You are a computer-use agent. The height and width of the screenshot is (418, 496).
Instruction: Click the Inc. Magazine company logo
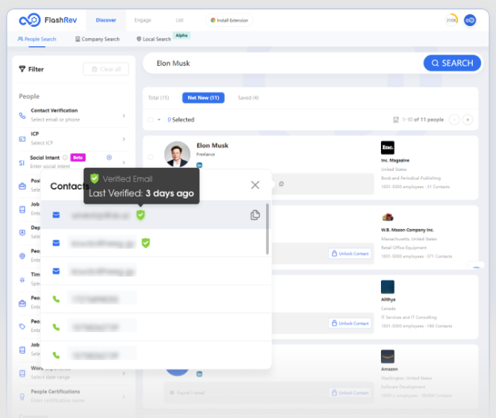click(388, 147)
